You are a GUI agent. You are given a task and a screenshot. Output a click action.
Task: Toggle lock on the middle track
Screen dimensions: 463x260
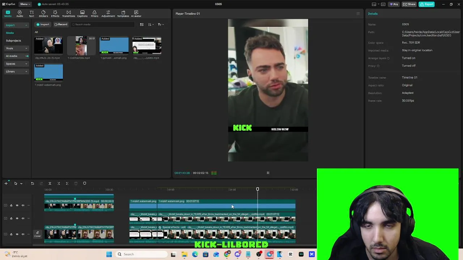[x=11, y=218]
